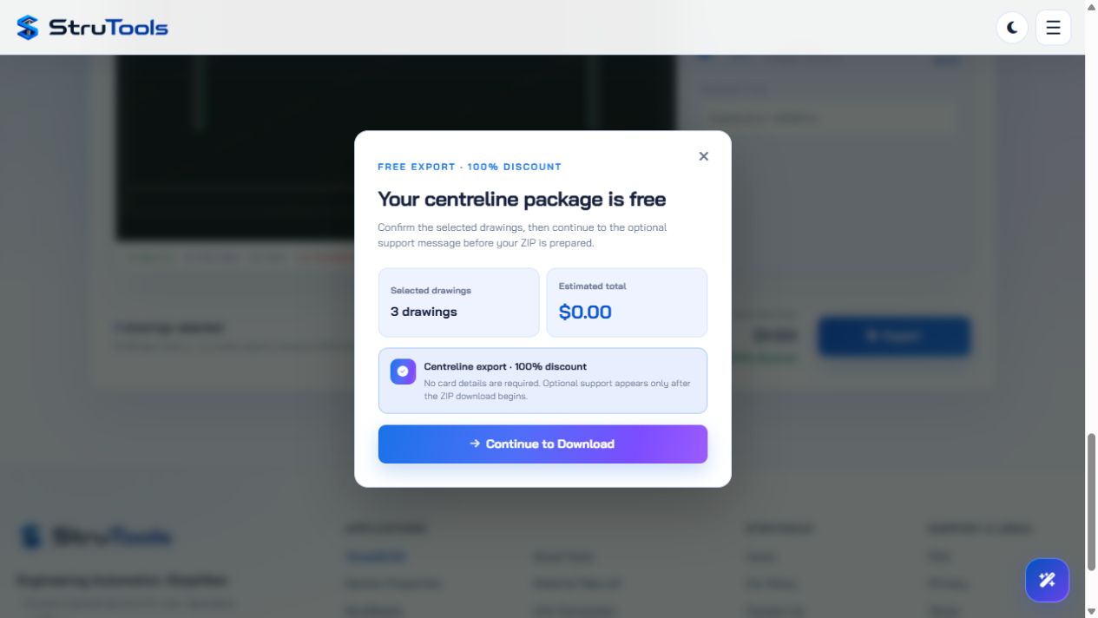
Task: Click the dark drawing preview canvas
Action: pos(234,148)
